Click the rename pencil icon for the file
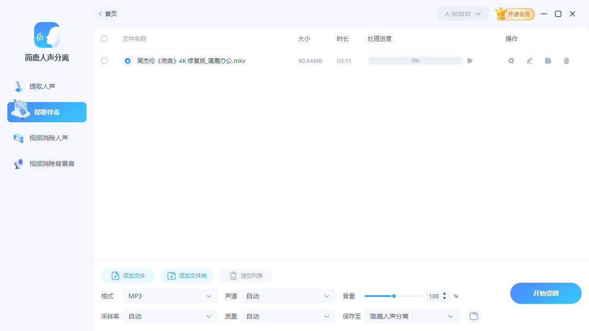 pyautogui.click(x=529, y=61)
